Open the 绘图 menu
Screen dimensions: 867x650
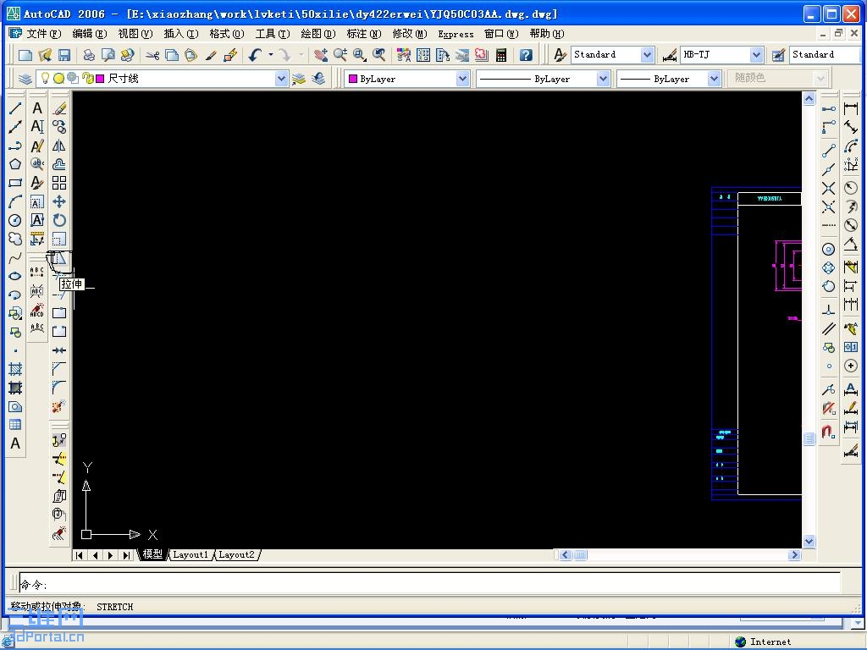(x=318, y=34)
